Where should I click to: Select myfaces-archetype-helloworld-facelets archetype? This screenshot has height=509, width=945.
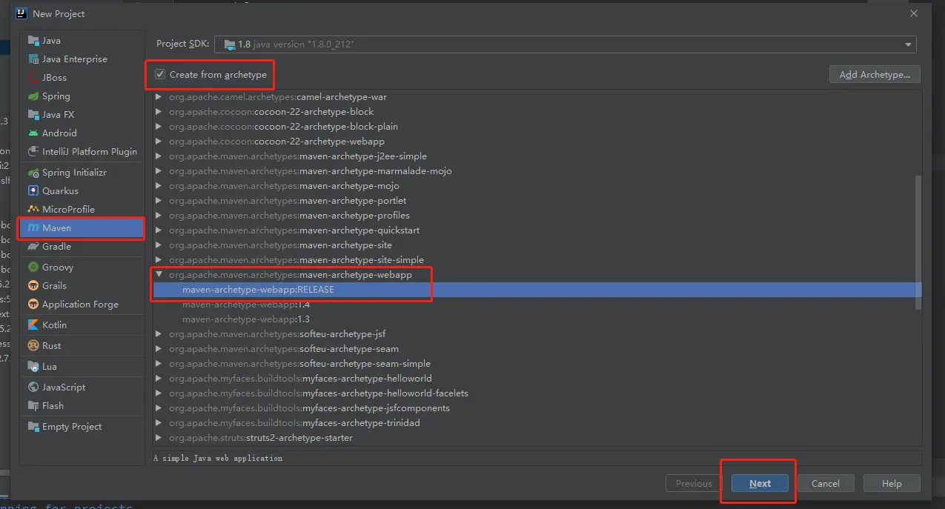coord(534,393)
